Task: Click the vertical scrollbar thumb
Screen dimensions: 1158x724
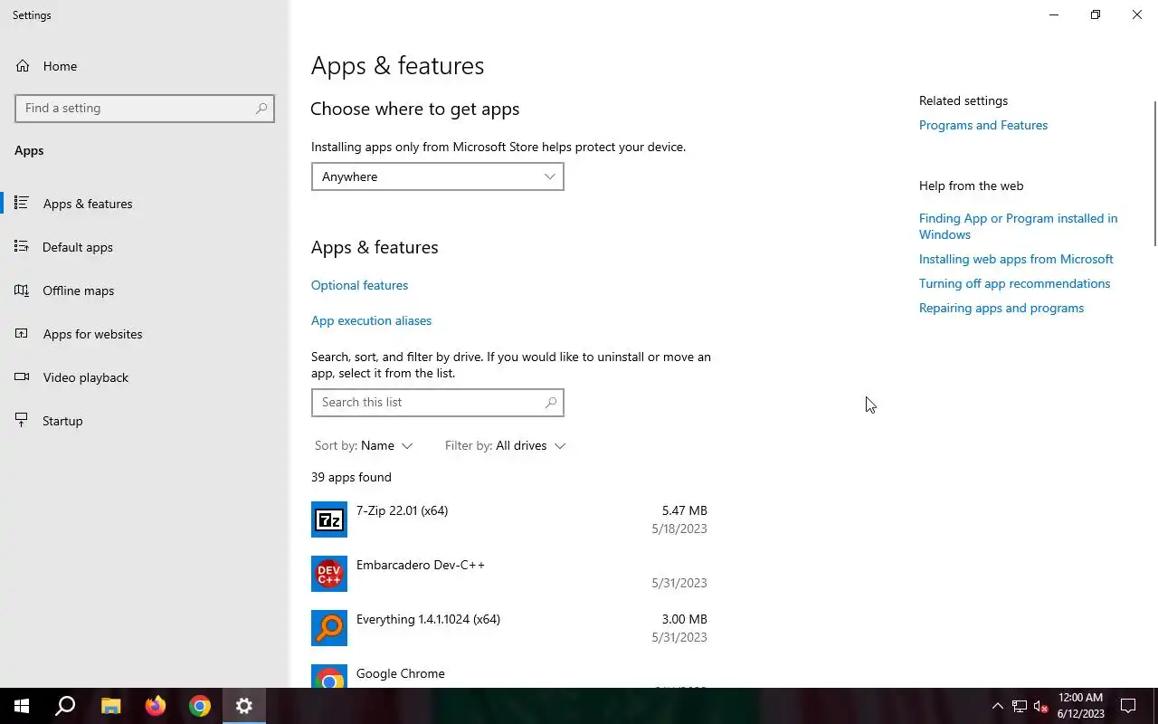Action: click(x=1154, y=172)
